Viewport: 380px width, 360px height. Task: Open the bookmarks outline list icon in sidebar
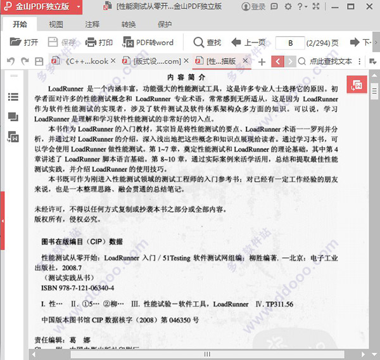pos(13,97)
